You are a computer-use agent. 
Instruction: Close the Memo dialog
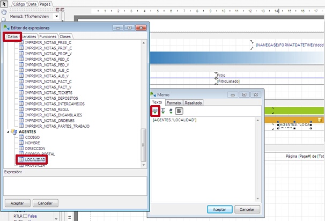[x=256, y=95]
